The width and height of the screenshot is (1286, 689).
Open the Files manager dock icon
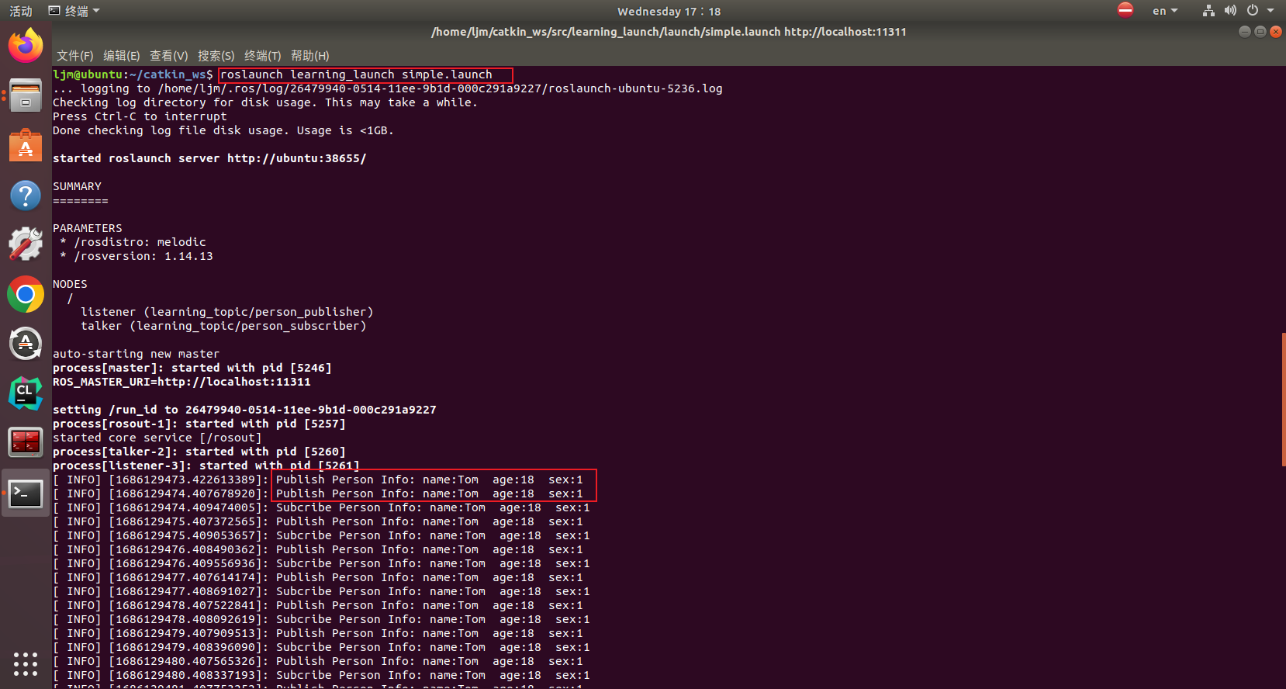[x=26, y=95]
